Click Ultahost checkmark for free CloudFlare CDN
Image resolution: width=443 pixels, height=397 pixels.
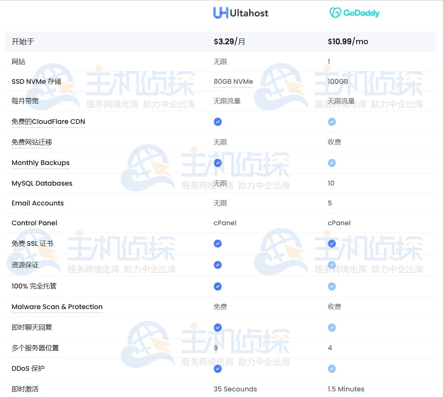tap(217, 122)
